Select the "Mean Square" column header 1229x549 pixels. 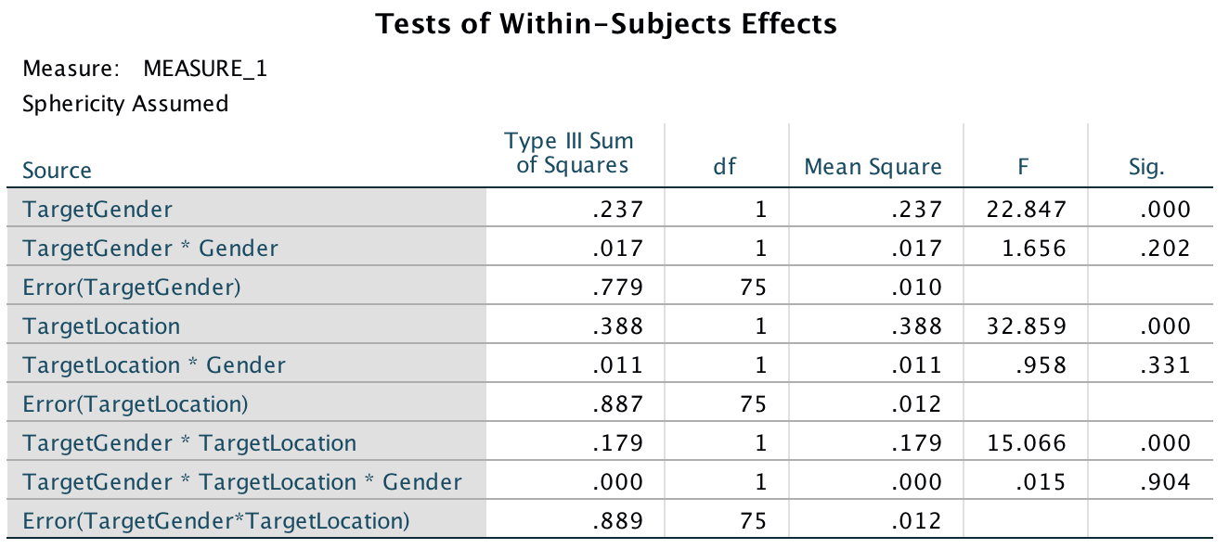873,168
